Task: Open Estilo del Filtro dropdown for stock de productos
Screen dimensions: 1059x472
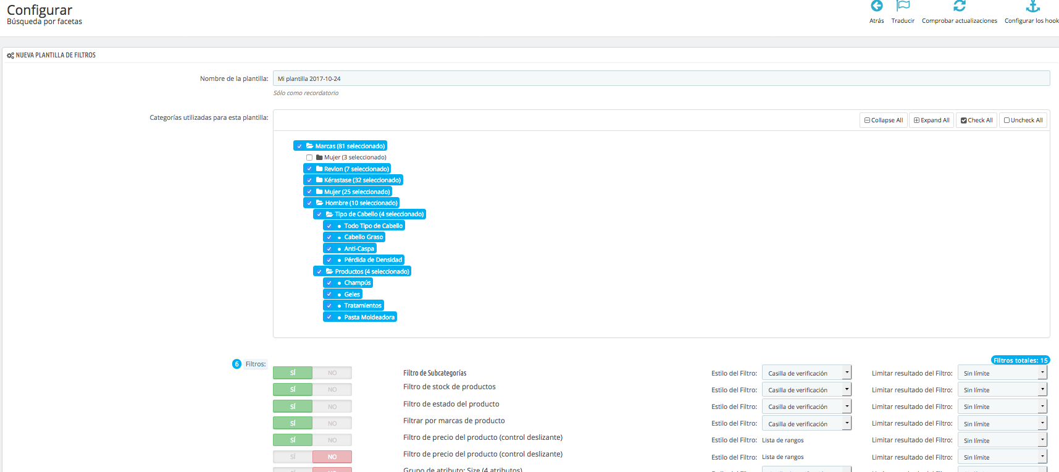Action: [806, 390]
